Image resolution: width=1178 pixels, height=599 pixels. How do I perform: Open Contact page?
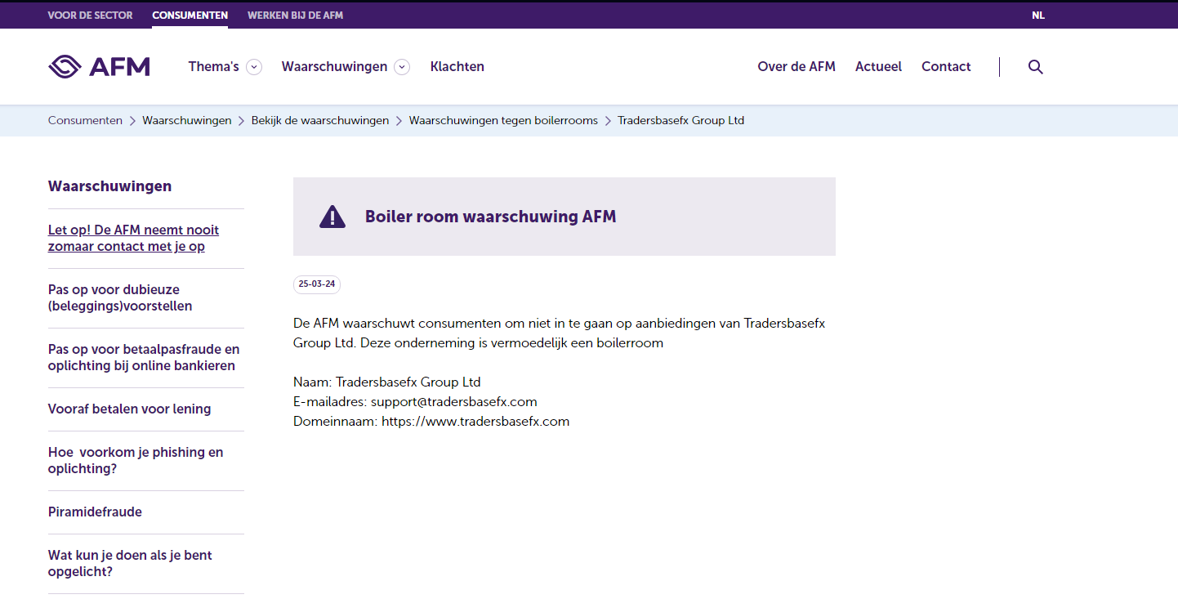(x=946, y=67)
